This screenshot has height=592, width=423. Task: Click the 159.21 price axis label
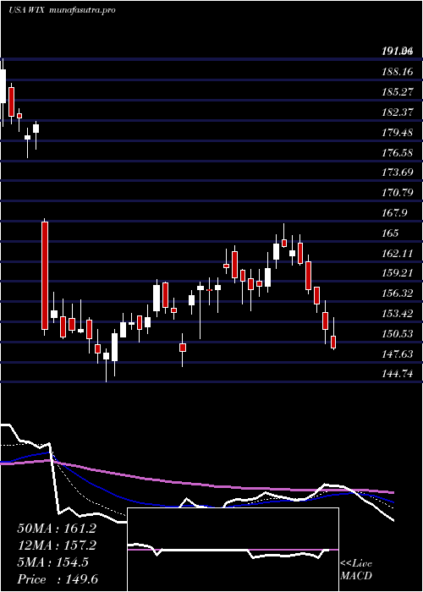[x=398, y=273]
